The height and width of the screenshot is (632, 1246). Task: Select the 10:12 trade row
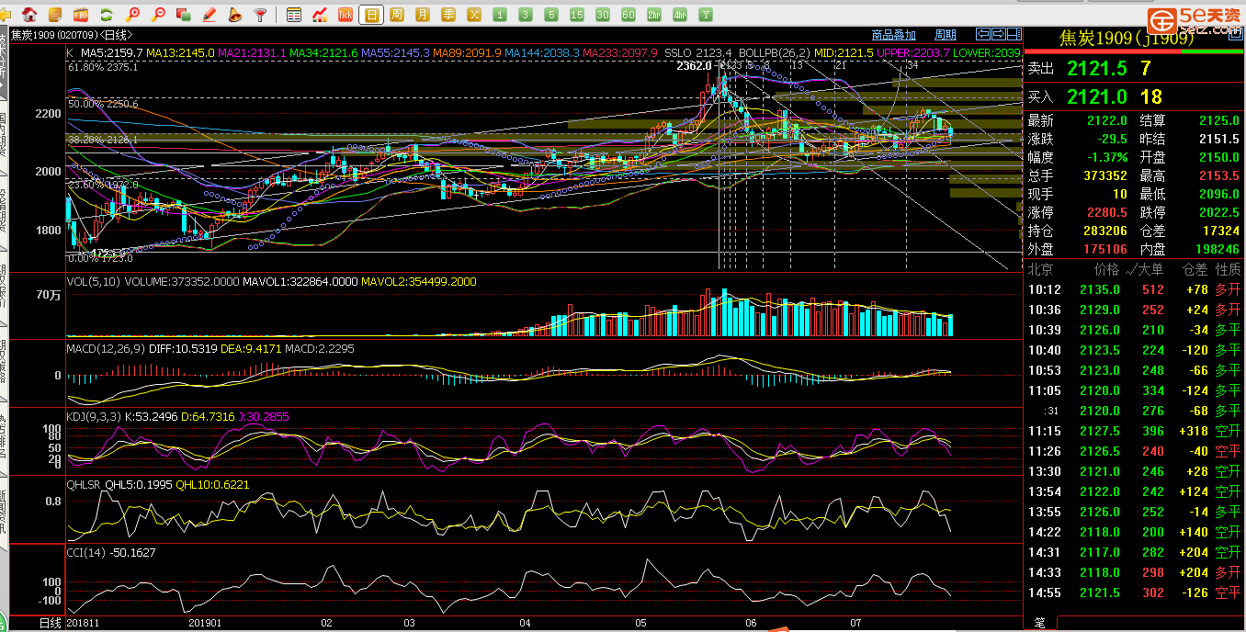coord(1134,289)
